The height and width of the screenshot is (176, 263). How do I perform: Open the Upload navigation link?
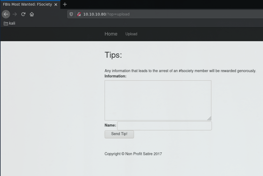point(131,34)
